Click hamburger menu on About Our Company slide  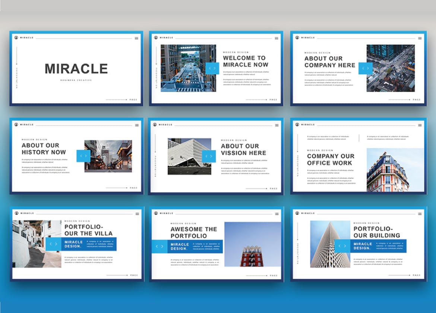(420, 38)
